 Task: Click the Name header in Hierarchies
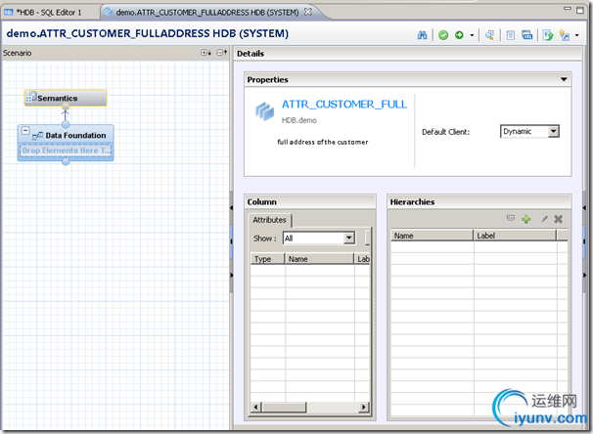pyautogui.click(x=432, y=236)
